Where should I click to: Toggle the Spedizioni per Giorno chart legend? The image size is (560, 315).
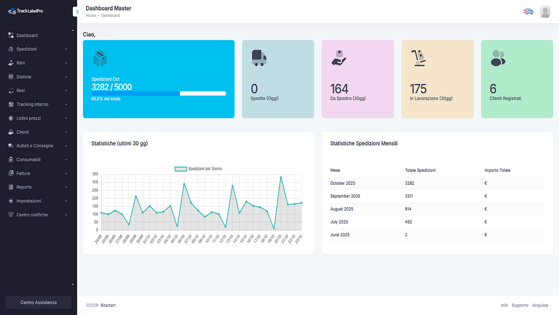[198, 168]
